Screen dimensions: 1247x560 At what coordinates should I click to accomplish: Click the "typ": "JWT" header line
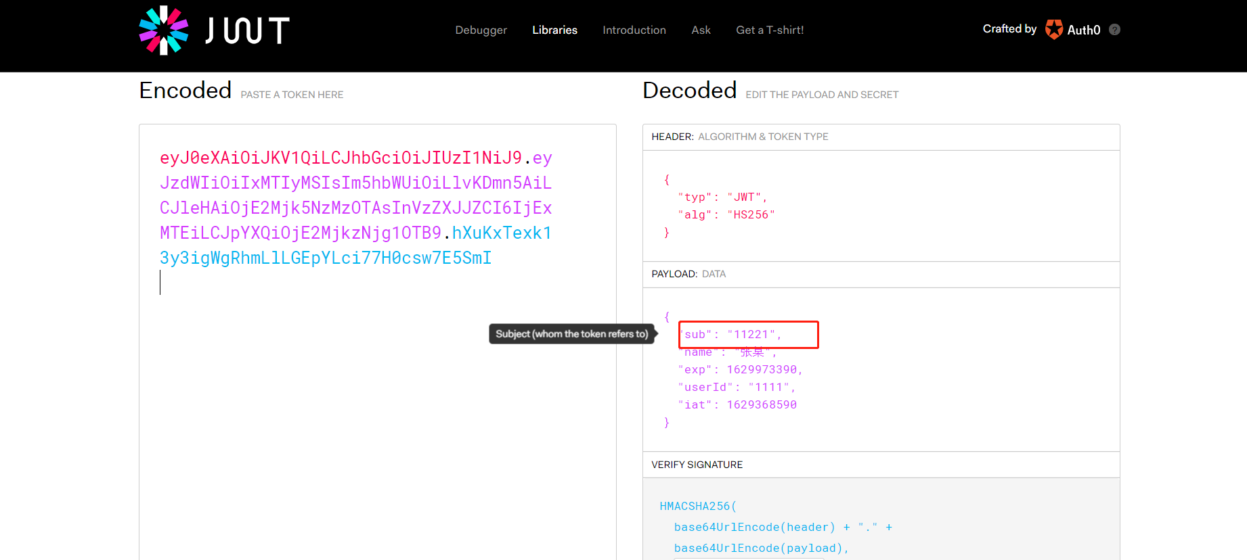coord(722,197)
